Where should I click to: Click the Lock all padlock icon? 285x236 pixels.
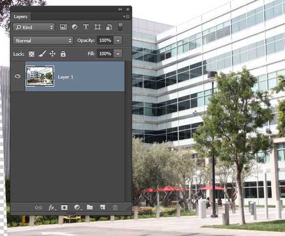pyautogui.click(x=63, y=54)
